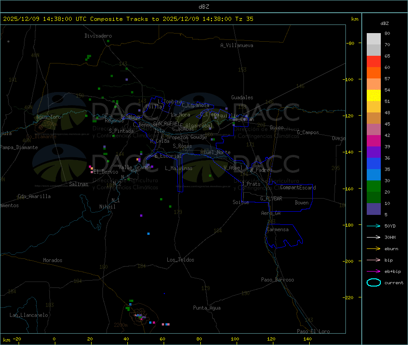408x345 pixels.
Task: Click the -160 km axis tick label
Action: click(x=350, y=189)
